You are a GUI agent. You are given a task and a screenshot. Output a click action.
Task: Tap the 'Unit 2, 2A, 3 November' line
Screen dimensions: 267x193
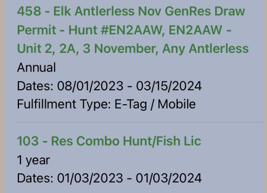coord(86,49)
